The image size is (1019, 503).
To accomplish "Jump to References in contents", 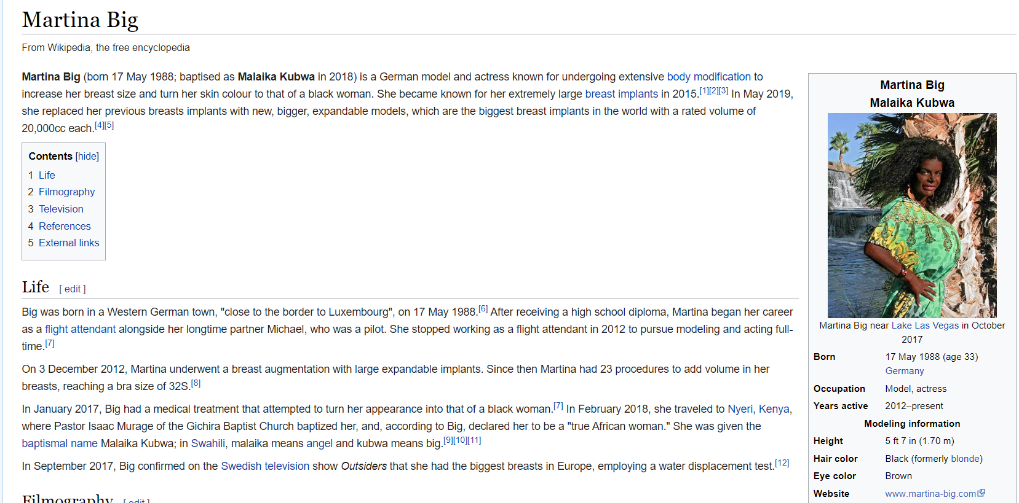I will pos(65,226).
